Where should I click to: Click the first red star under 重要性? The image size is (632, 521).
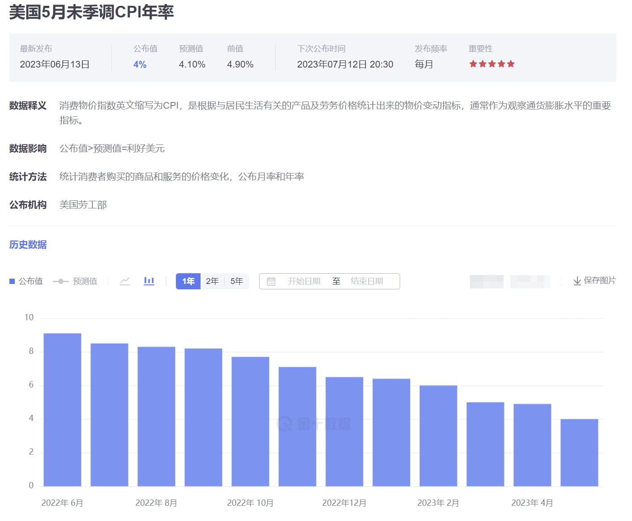pos(472,64)
